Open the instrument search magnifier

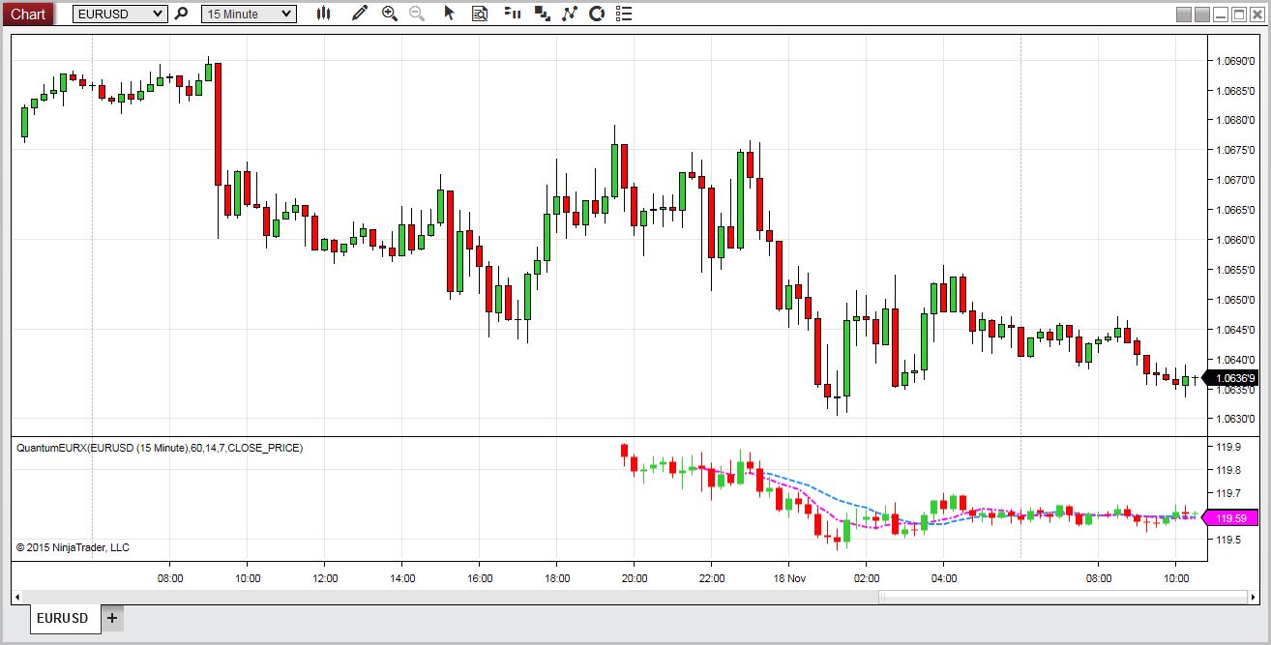click(181, 14)
